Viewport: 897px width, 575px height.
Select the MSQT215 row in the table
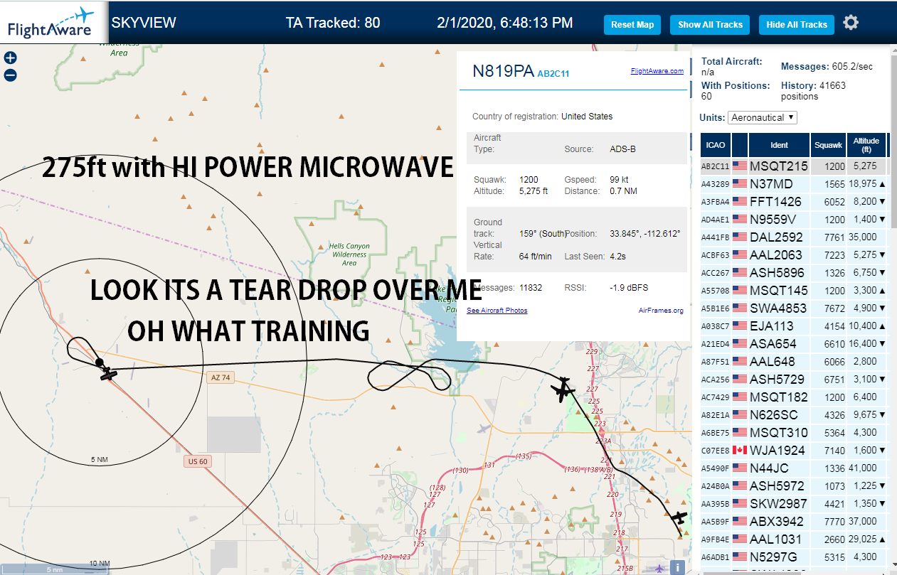792,166
